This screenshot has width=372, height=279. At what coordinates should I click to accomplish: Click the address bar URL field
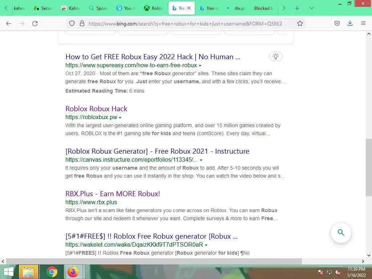185,24
